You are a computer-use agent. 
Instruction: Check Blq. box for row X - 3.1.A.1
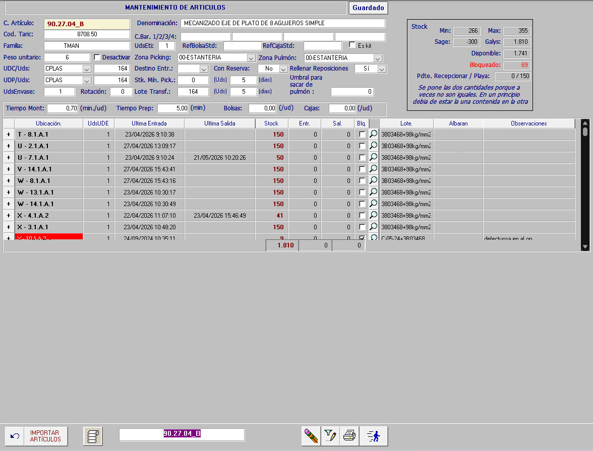tap(362, 227)
